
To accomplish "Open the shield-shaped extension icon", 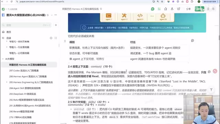I will pyautogui.click(x=168, y=1).
